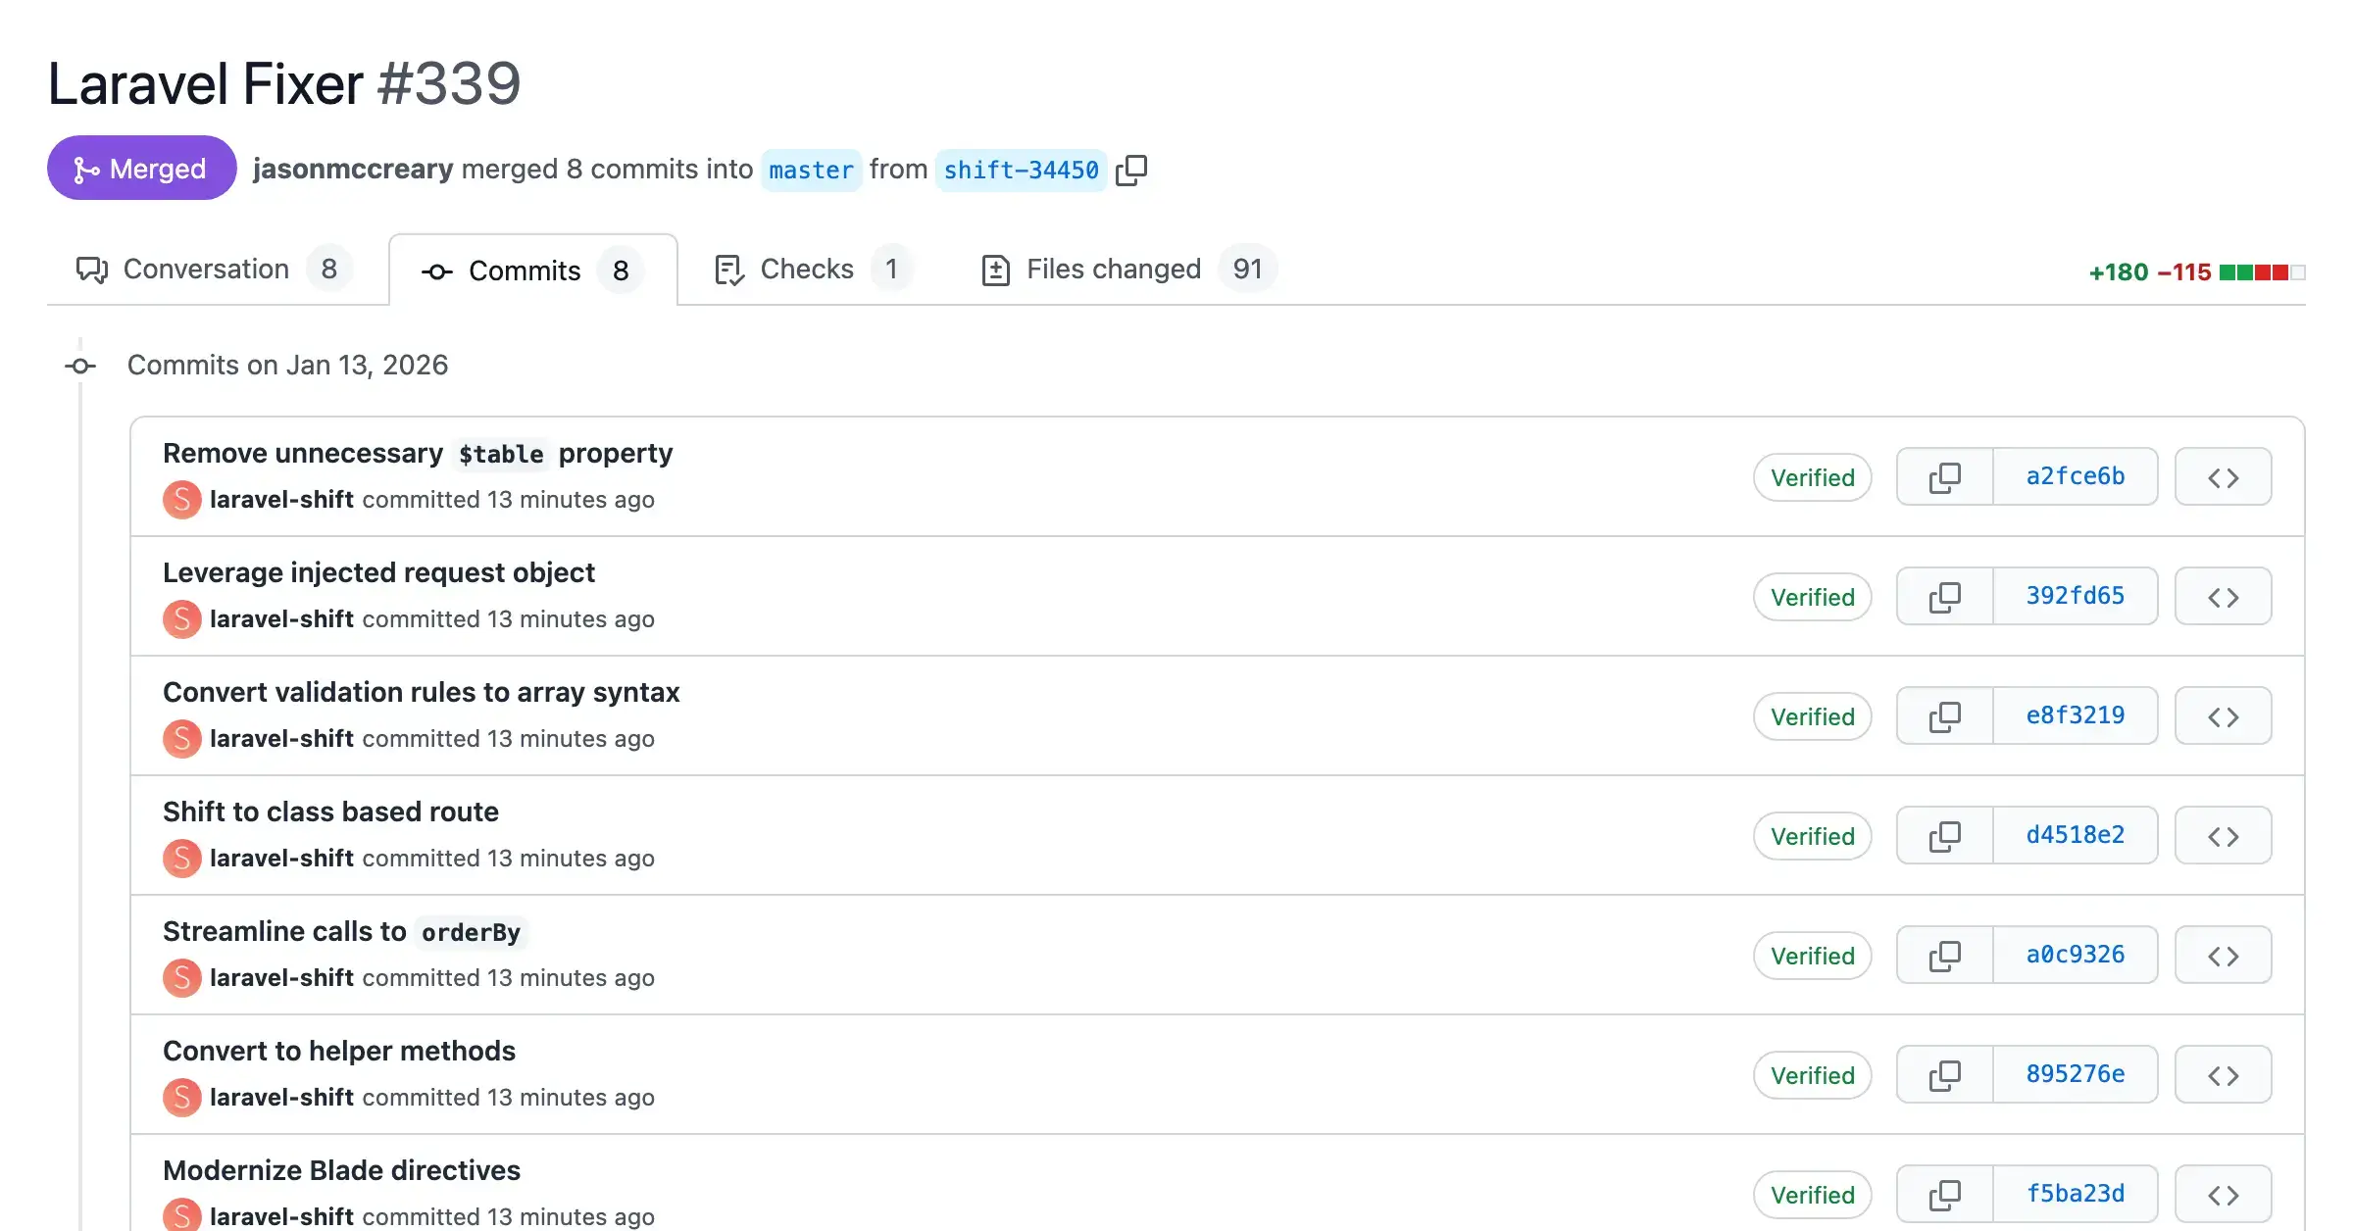This screenshot has width=2353, height=1231.
Task: Click Verified badge on Shift to class based route
Action: coord(1812,835)
